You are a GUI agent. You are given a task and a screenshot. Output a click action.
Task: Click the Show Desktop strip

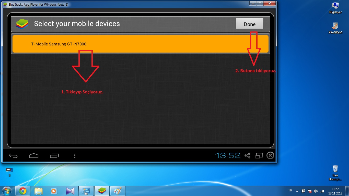click(347, 191)
